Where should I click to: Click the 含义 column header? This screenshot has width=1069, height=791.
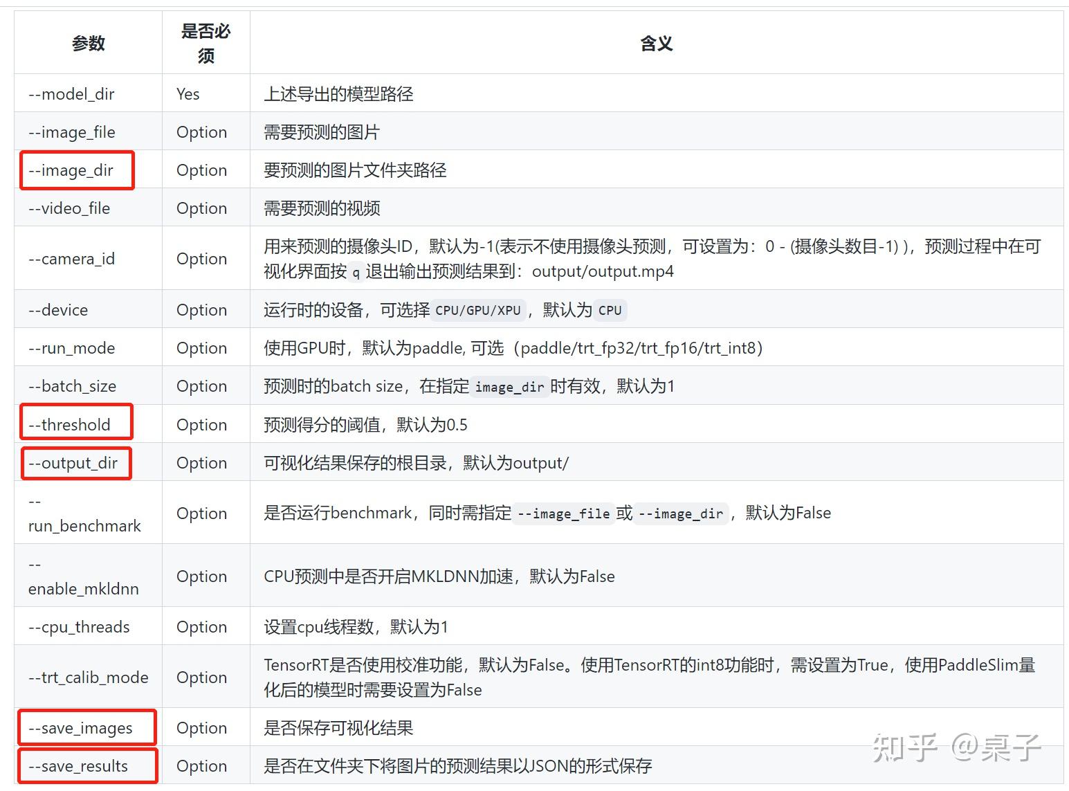pyautogui.click(x=656, y=43)
